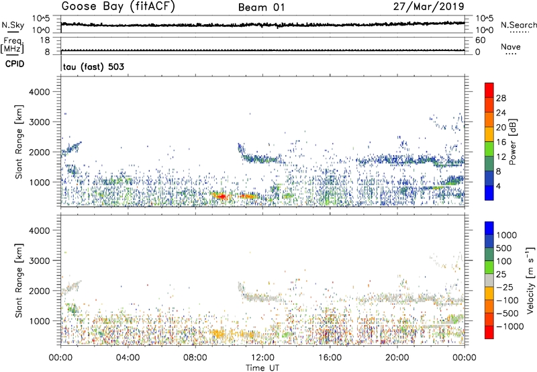Image resolution: width=537 pixels, height=372 pixels.
Task: Click the "28" tick on Power colorbar
Action: 501,98
